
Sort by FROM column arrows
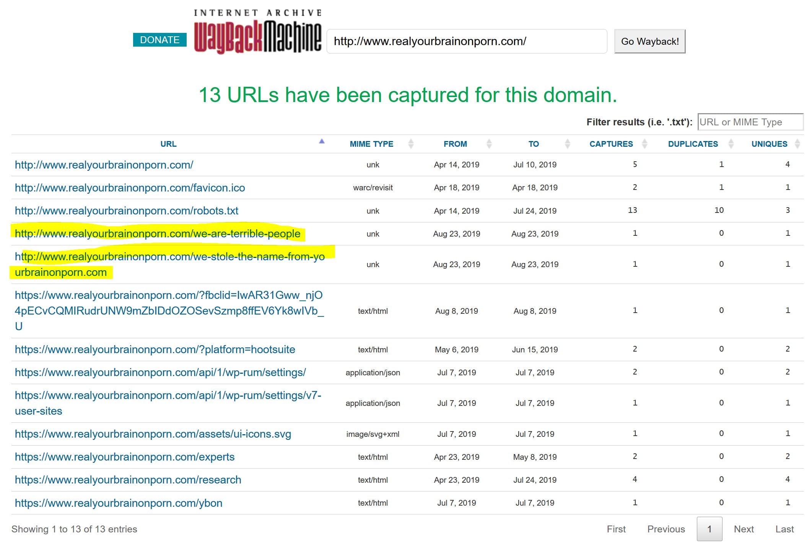coord(489,144)
